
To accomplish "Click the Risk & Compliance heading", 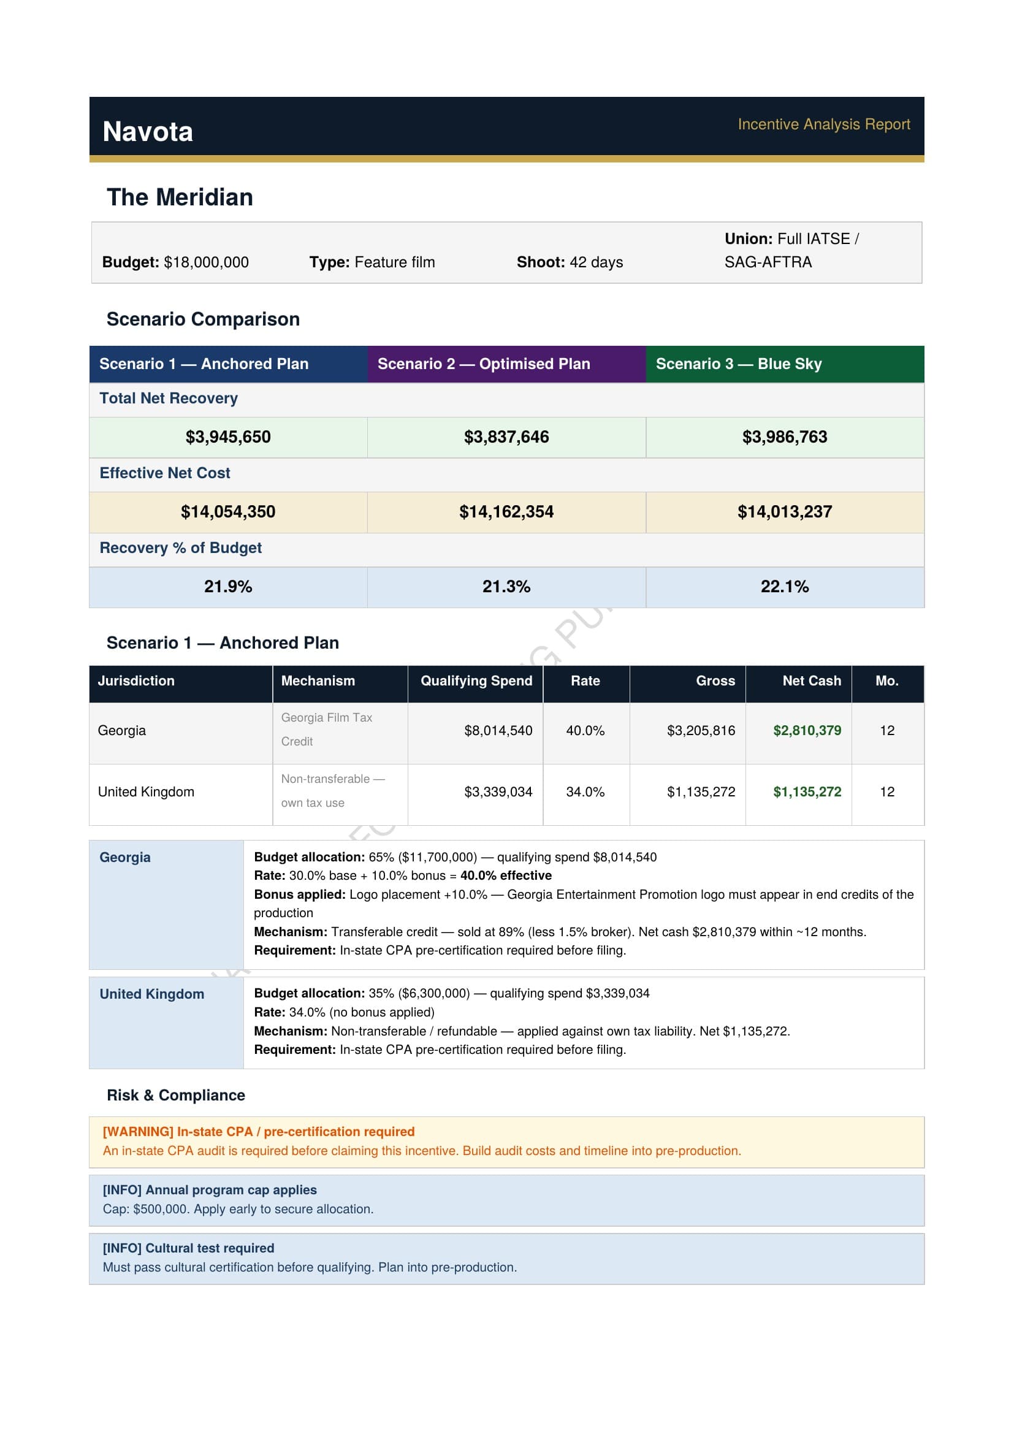I will 175,1096.
